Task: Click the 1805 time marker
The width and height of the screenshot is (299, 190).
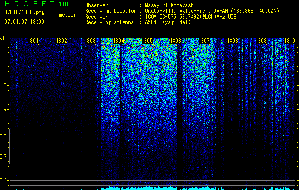Action: (147, 40)
